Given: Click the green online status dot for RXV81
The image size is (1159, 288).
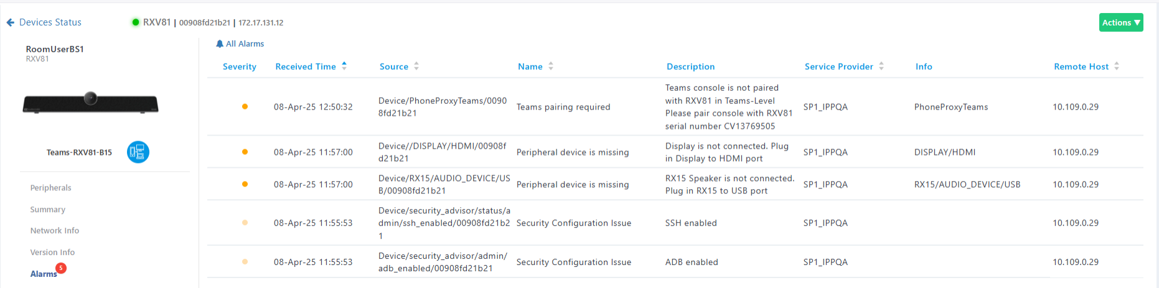Looking at the screenshot, I should pos(135,22).
